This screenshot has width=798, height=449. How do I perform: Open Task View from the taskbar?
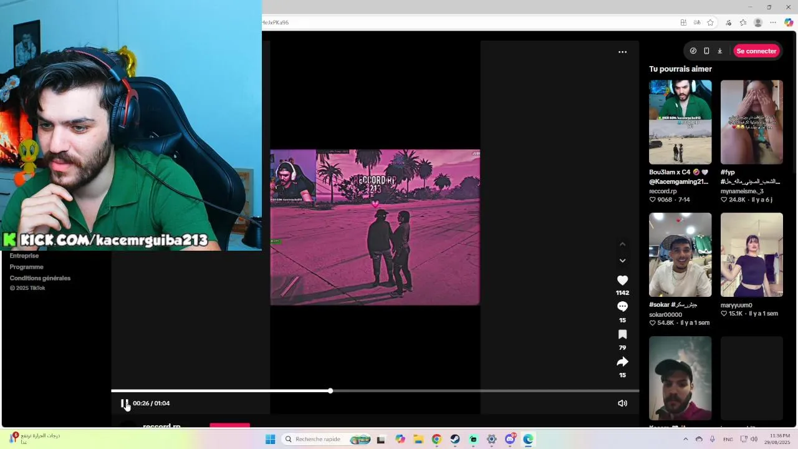[381, 439]
